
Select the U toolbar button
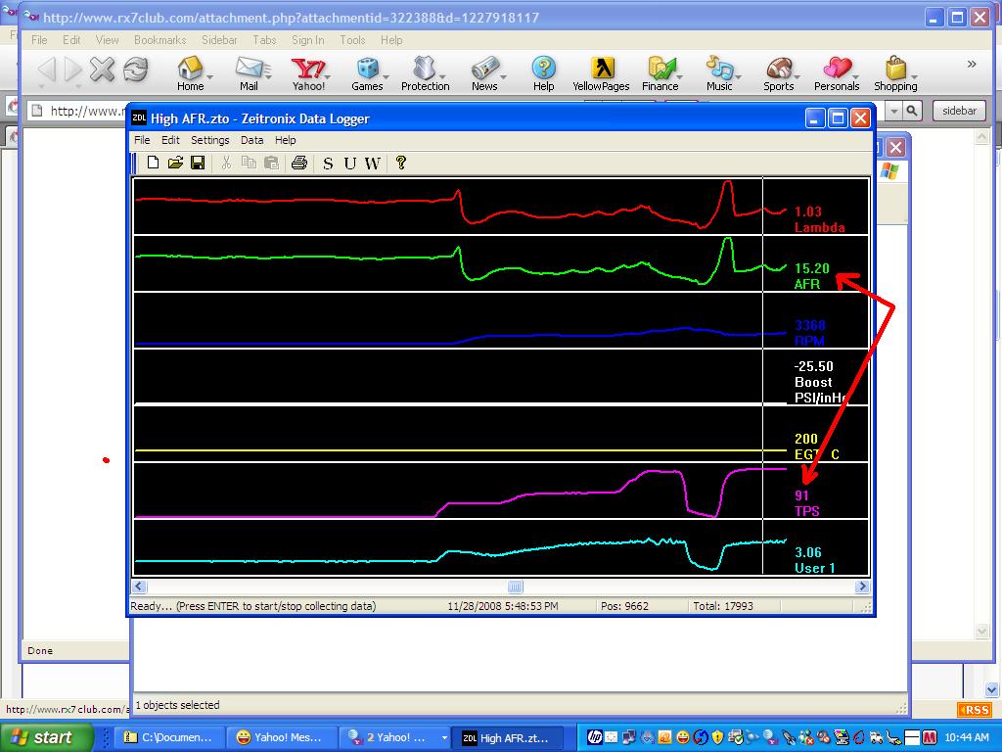pyautogui.click(x=349, y=164)
